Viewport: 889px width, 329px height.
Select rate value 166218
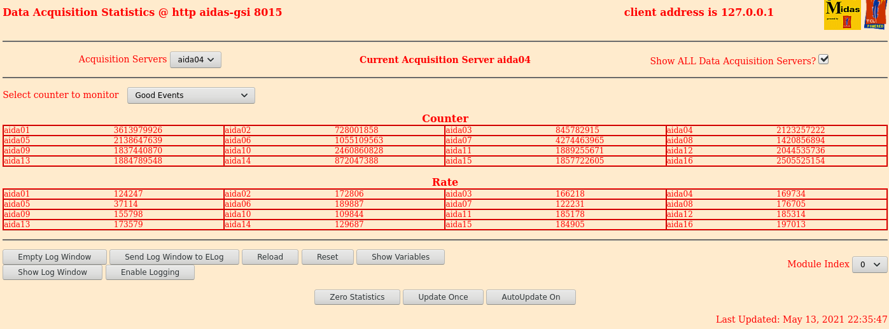(x=570, y=194)
